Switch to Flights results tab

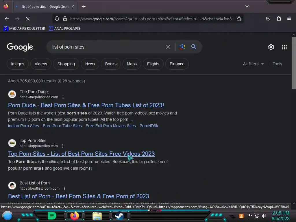point(153,64)
